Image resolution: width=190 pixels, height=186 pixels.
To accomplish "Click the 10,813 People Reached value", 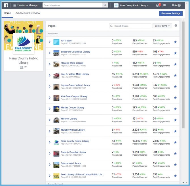I will 136,141.
